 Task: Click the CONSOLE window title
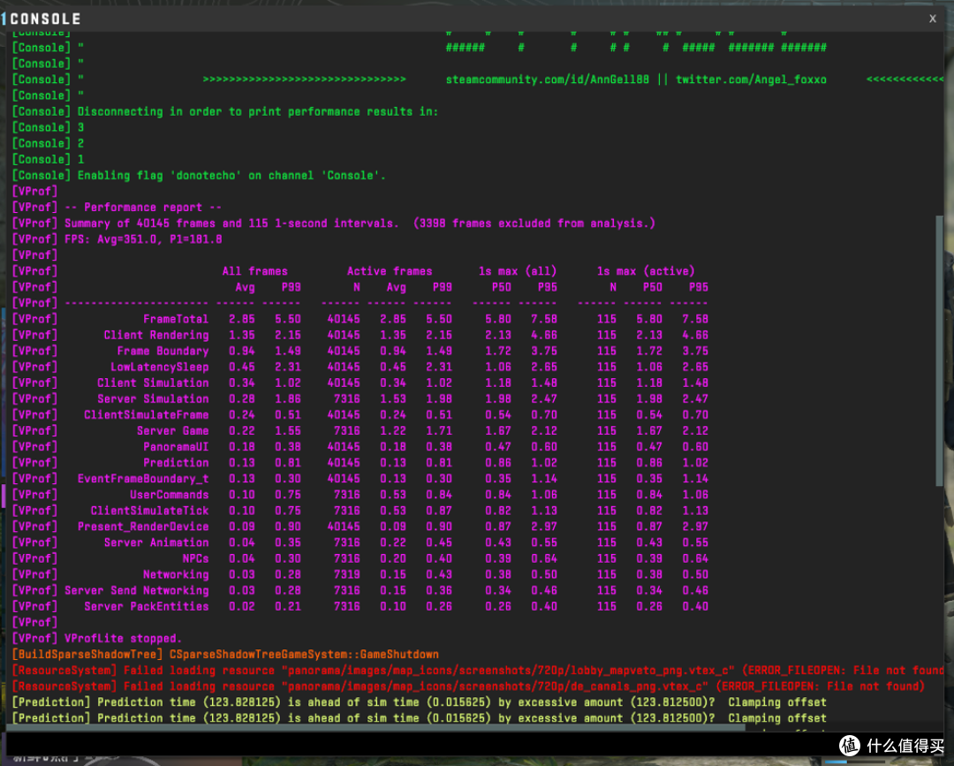(45, 19)
